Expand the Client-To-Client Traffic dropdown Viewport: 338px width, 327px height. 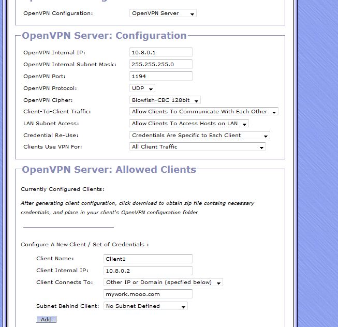[203, 111]
